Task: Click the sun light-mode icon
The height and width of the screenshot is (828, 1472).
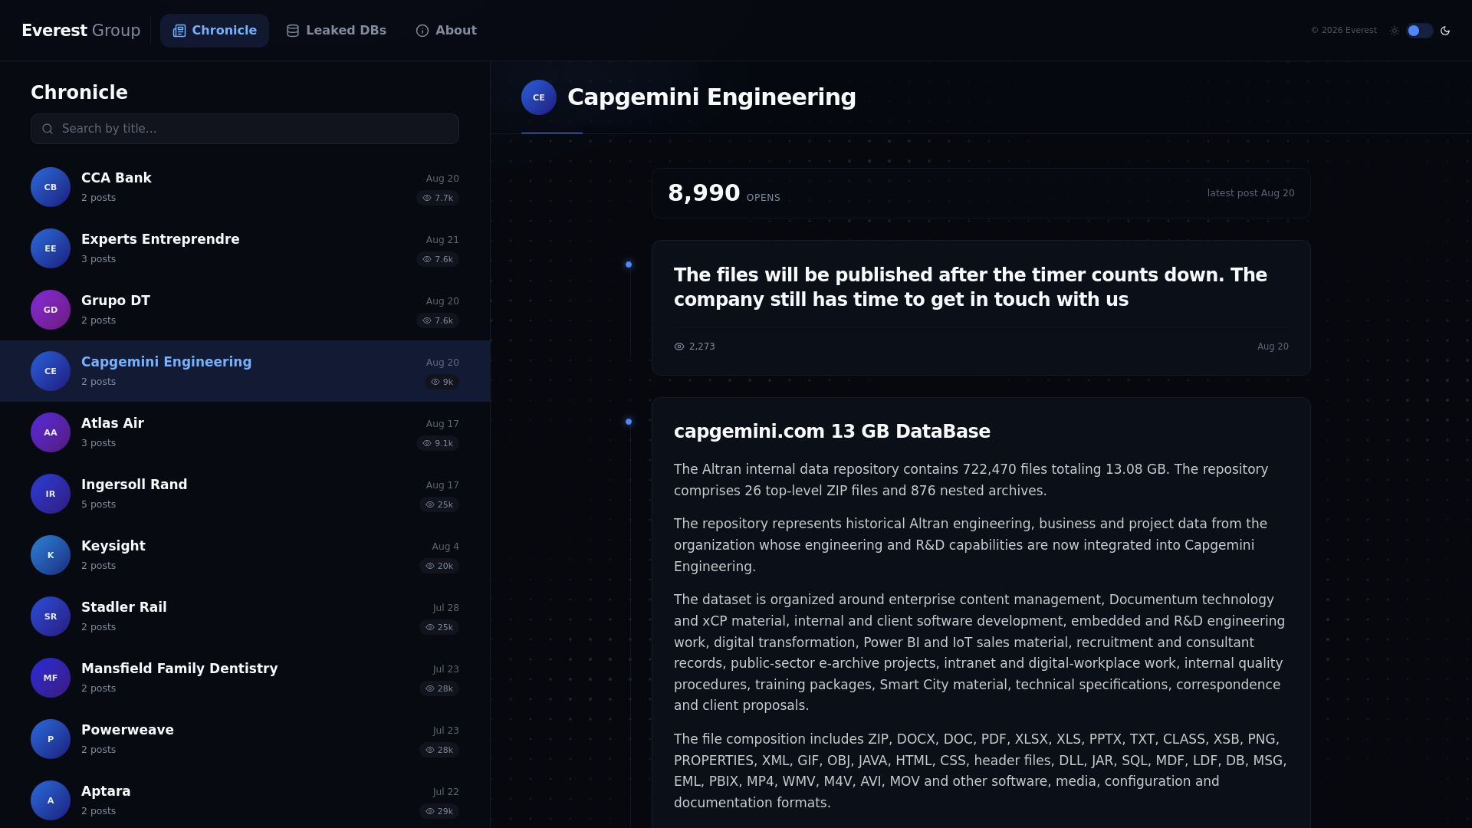Action: pyautogui.click(x=1395, y=31)
